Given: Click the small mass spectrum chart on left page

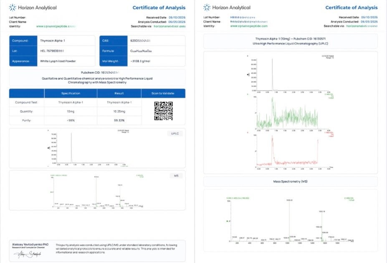Looking at the screenshot, I should (x=97, y=191).
